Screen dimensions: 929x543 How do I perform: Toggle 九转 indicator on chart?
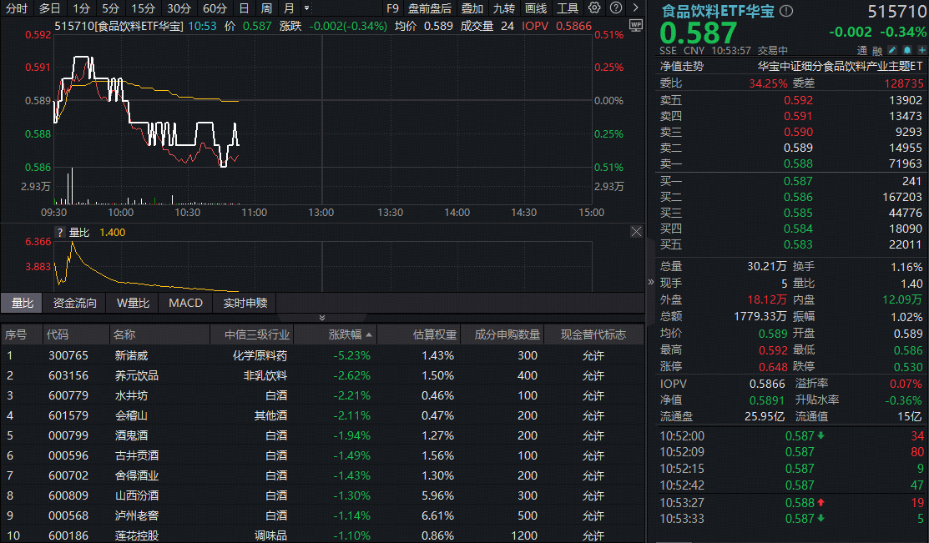(x=503, y=8)
